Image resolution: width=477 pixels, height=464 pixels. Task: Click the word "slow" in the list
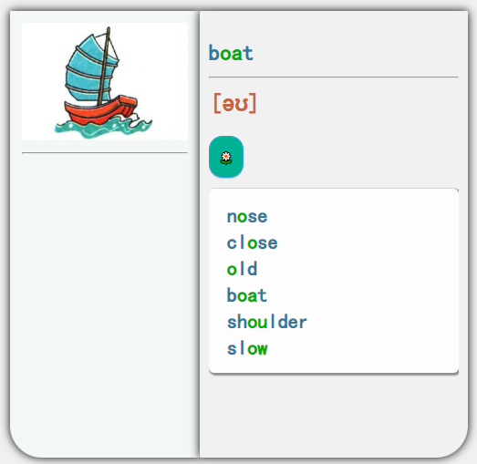[247, 348]
